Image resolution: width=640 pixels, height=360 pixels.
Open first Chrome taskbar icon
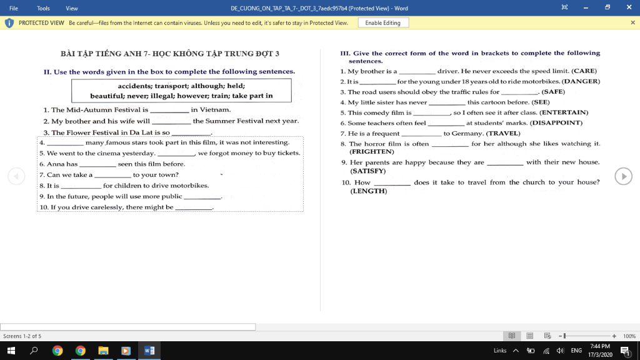click(57, 351)
